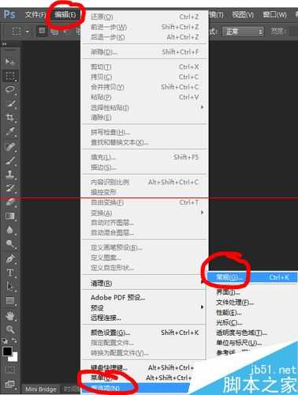Select the Quick Selection tool
298x395 pixels.
10,103
